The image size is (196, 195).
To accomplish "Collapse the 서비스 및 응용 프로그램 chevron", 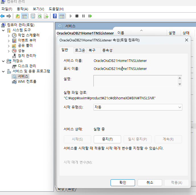I will (x=3, y=71).
